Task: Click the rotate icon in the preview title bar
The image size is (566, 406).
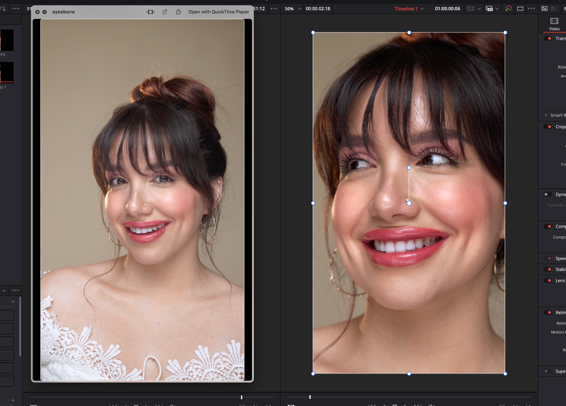Action: [x=165, y=12]
